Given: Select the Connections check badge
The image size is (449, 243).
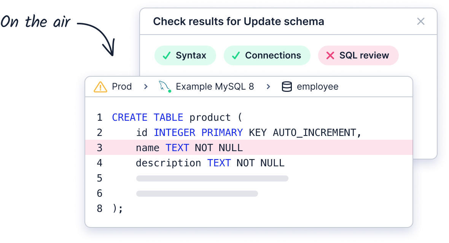Looking at the screenshot, I should pyautogui.click(x=267, y=55).
